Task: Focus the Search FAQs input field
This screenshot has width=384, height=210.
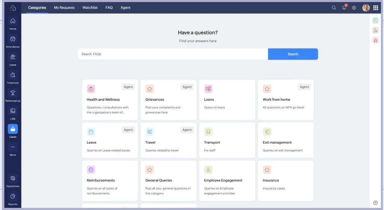Action: point(173,54)
